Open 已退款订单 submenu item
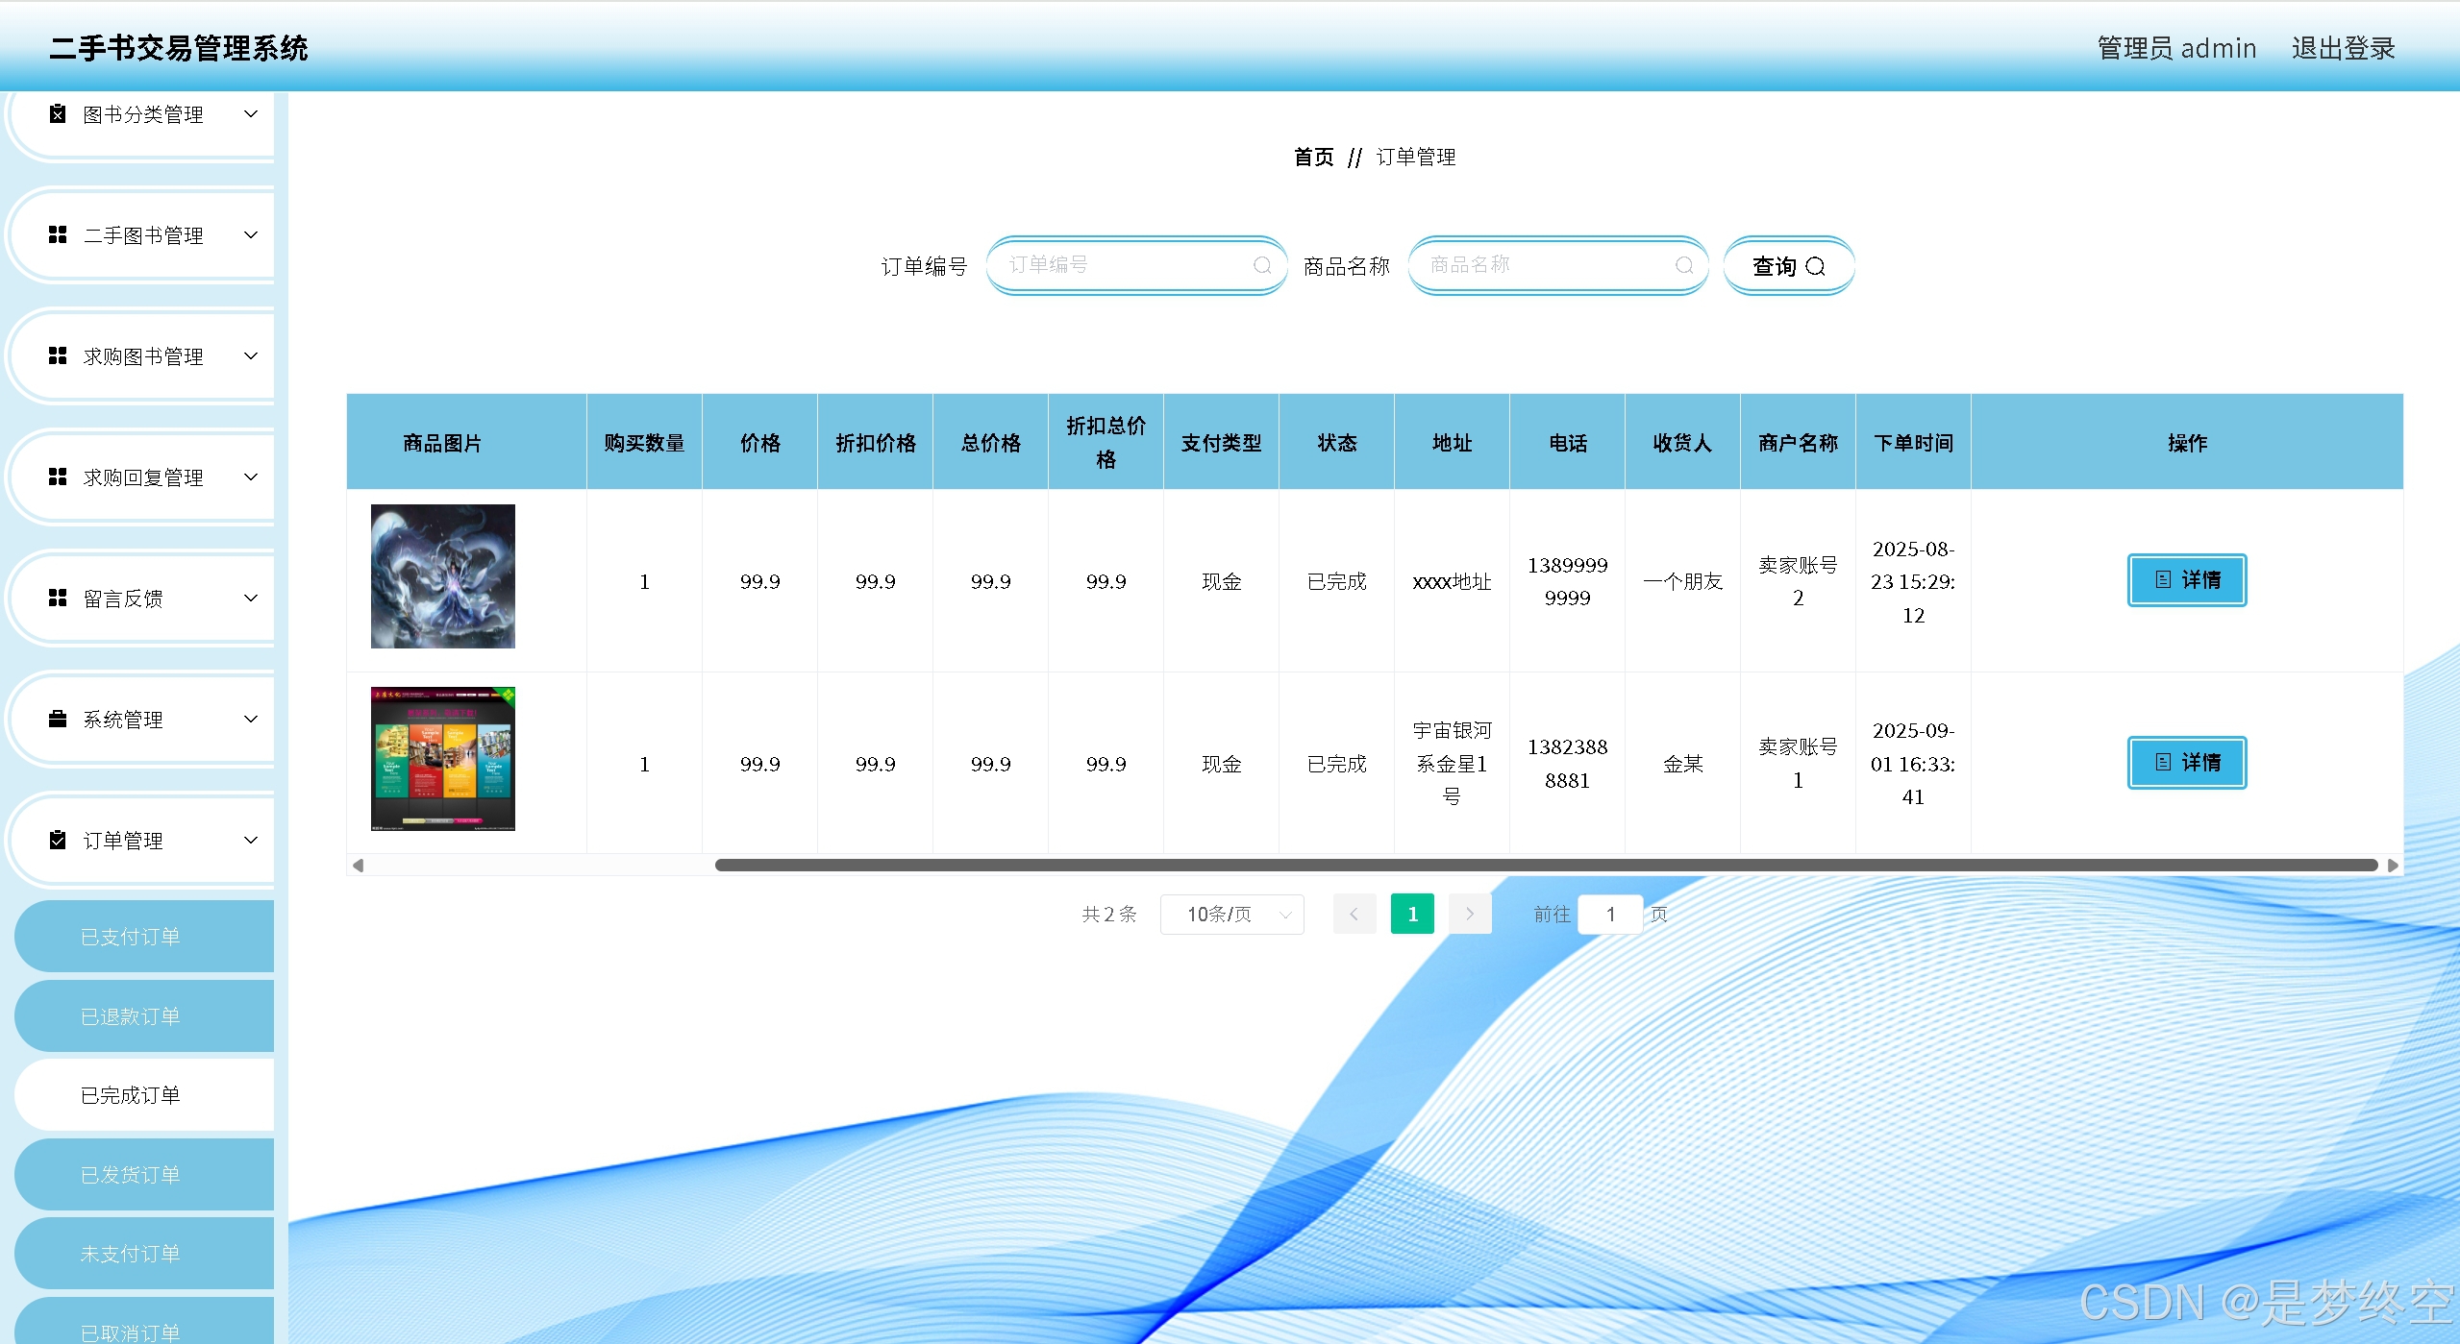Screen dimensions: 2460x1344 coord(144,1016)
